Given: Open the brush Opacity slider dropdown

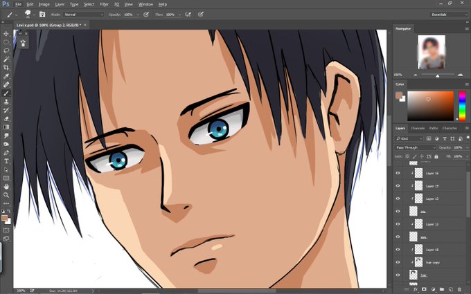Looking at the screenshot, I should pos(138,15).
